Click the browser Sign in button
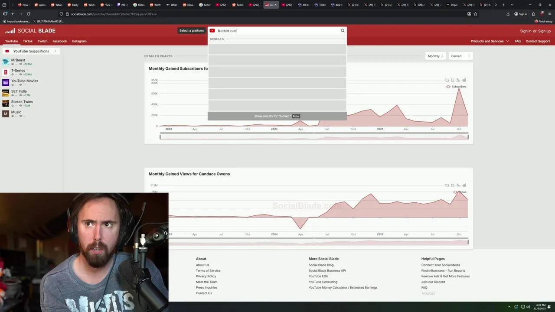 tap(521, 14)
